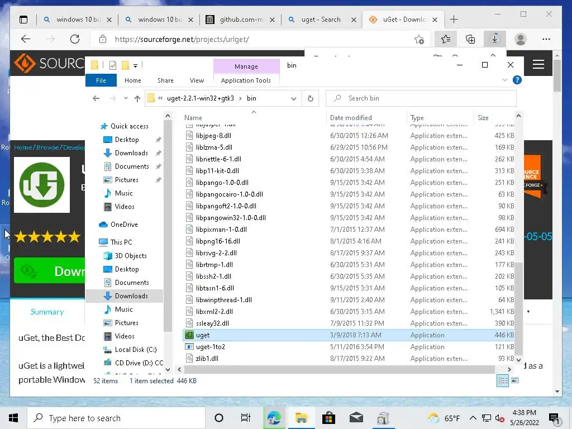Click green Download button on SourceForge
Image resolution: width=572 pixels, height=429 pixels.
[50, 270]
